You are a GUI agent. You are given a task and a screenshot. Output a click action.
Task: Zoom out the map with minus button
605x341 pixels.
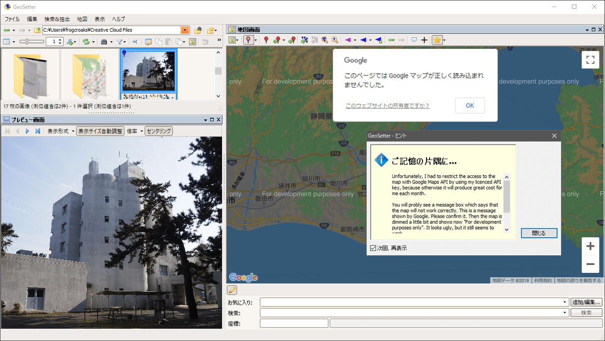click(590, 264)
